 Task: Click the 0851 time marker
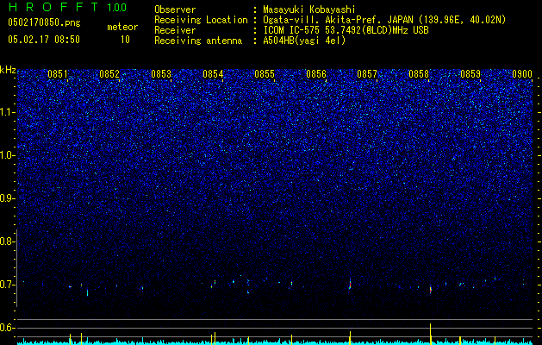58,74
